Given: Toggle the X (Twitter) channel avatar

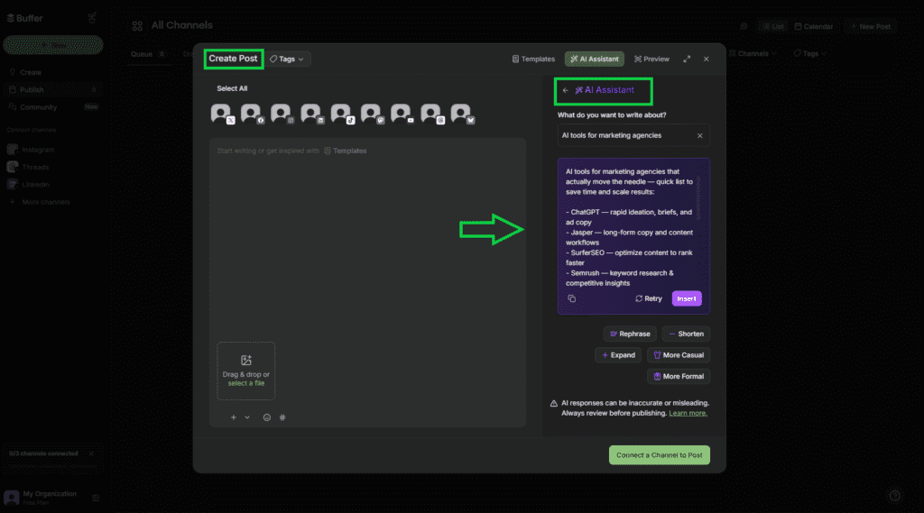Looking at the screenshot, I should point(222,113).
